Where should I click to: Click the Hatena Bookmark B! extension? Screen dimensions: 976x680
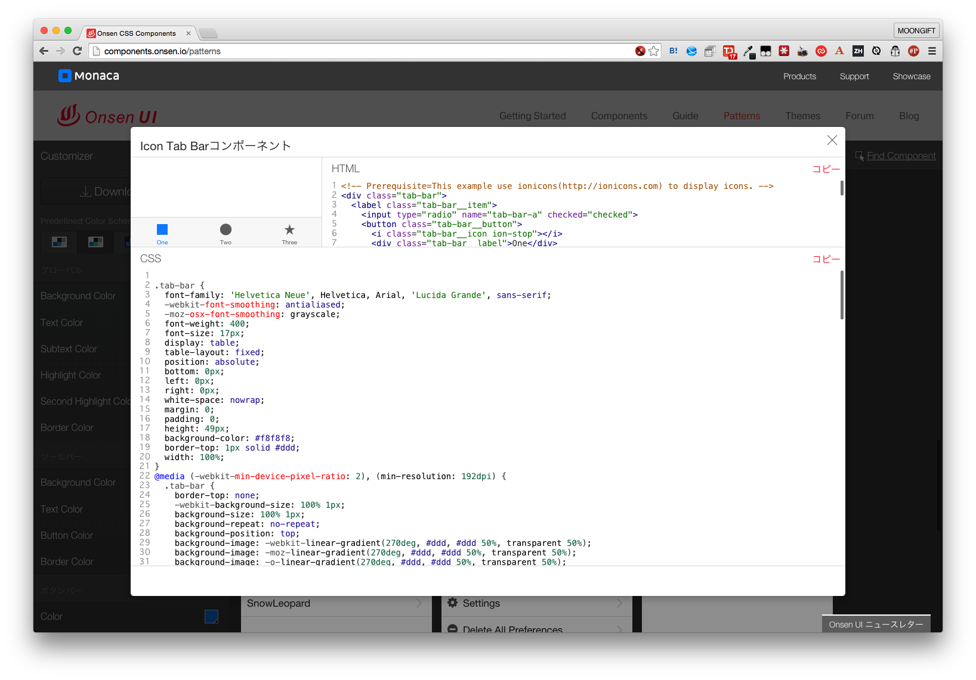[x=673, y=51]
